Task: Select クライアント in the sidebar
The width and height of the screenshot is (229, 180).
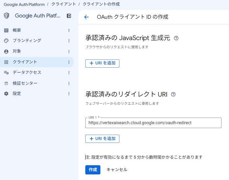Action: click(36, 62)
